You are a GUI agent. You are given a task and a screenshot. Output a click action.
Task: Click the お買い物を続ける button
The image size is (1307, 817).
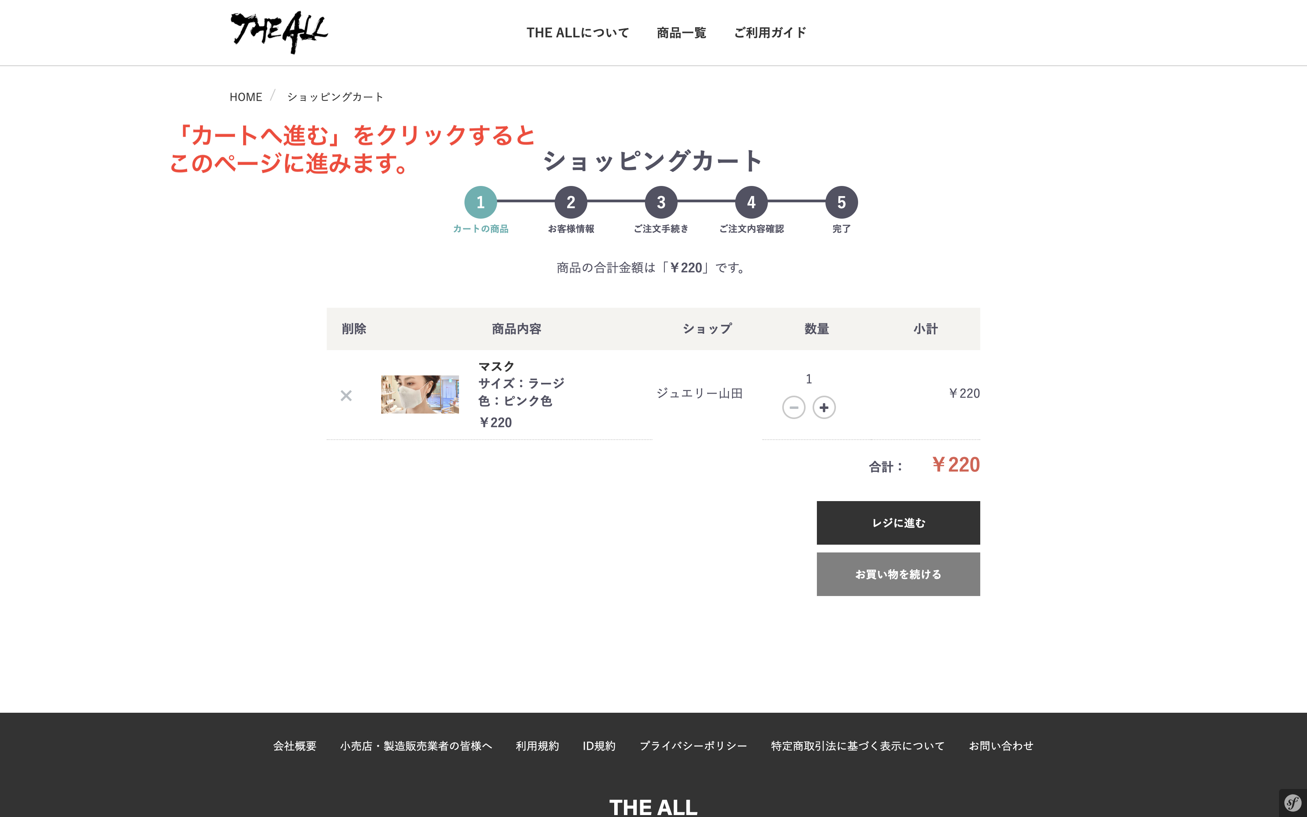point(898,574)
